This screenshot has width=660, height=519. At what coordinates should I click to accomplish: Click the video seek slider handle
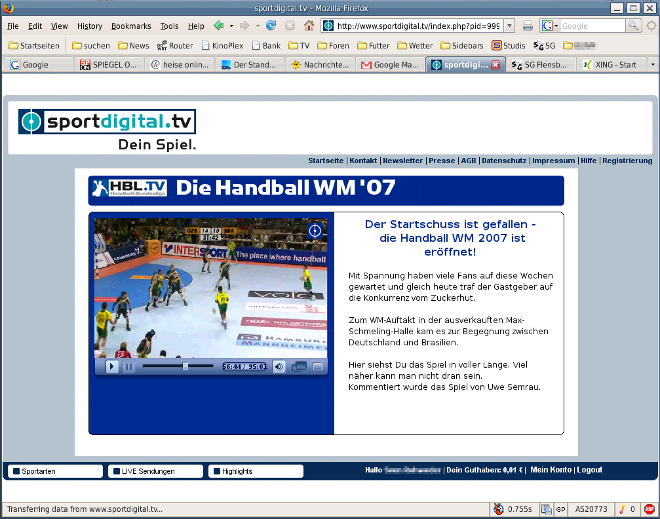pyautogui.click(x=185, y=366)
